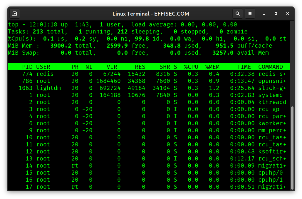
Task: Select the redis-s+ process row
Action: coord(147,74)
